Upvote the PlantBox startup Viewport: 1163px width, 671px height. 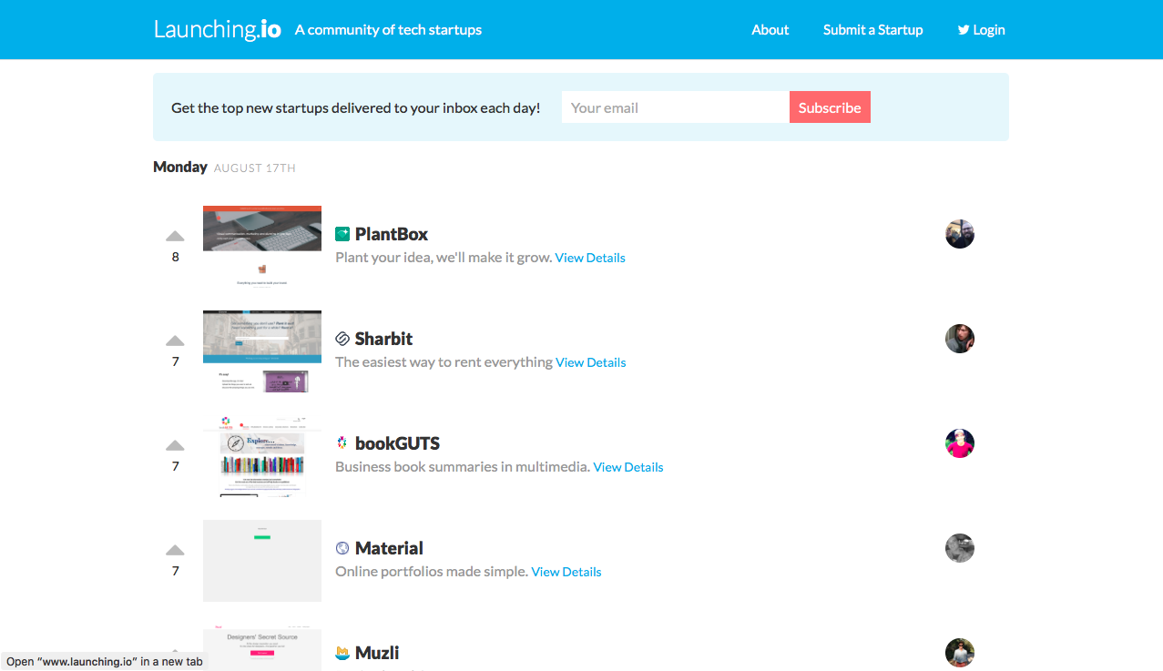click(x=175, y=235)
